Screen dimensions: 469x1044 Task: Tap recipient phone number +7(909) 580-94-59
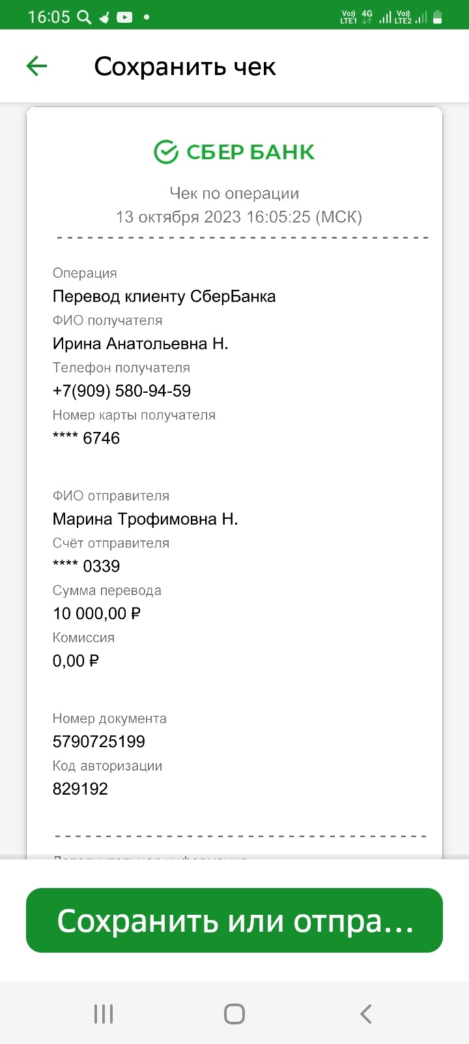pos(122,391)
